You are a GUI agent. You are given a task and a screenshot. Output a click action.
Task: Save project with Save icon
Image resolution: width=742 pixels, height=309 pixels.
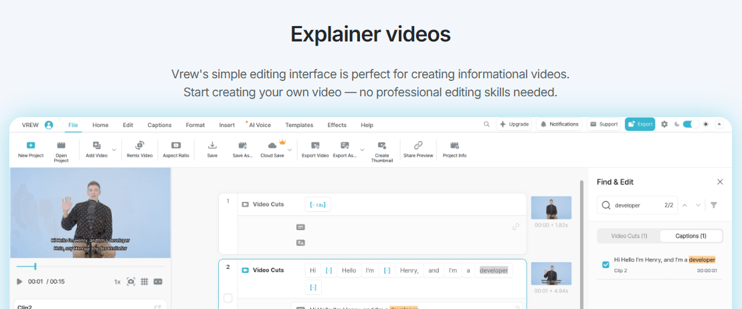click(213, 146)
